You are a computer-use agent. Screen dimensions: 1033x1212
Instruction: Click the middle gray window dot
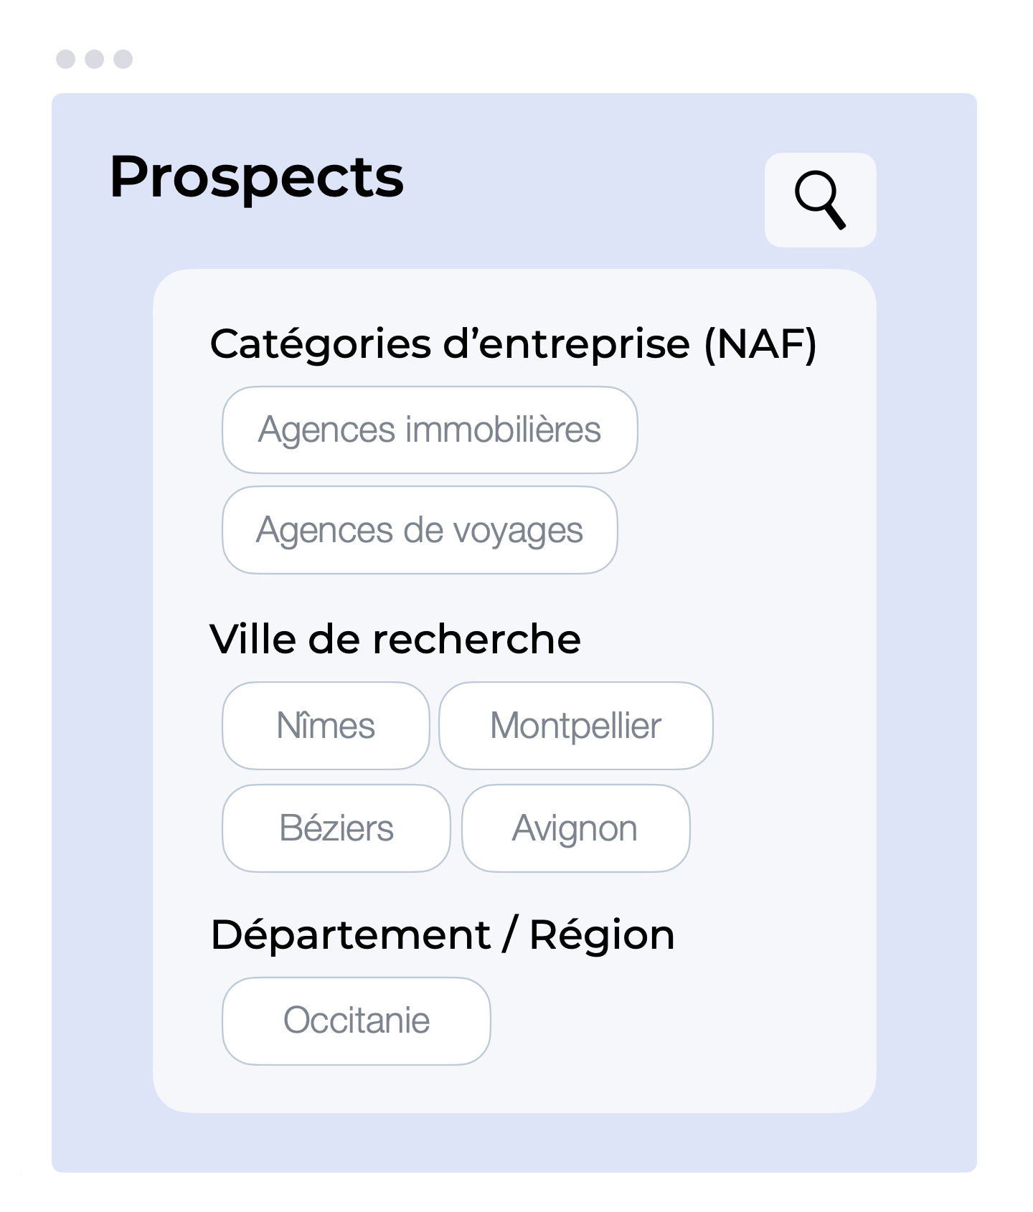[x=95, y=59]
